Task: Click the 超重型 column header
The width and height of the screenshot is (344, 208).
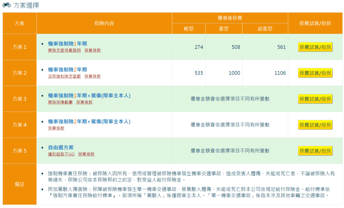Action: [x=265, y=29]
